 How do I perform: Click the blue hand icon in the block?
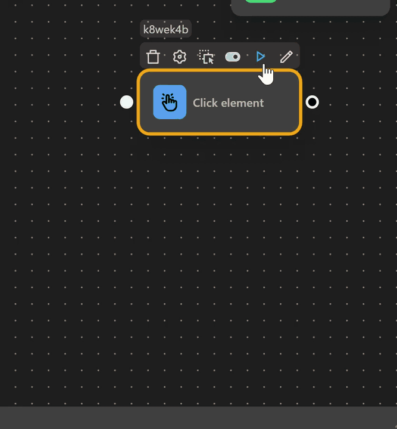coord(170,102)
